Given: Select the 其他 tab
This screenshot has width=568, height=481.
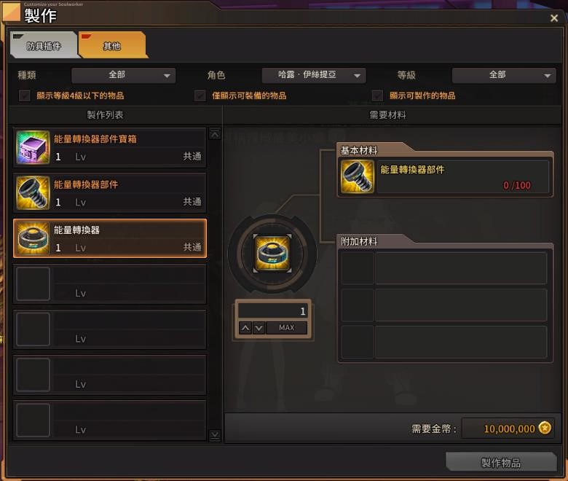Looking at the screenshot, I should coord(112,45).
